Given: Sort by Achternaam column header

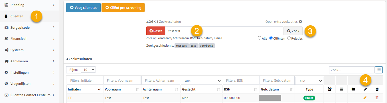Looking at the screenshot, I should coord(161,89).
